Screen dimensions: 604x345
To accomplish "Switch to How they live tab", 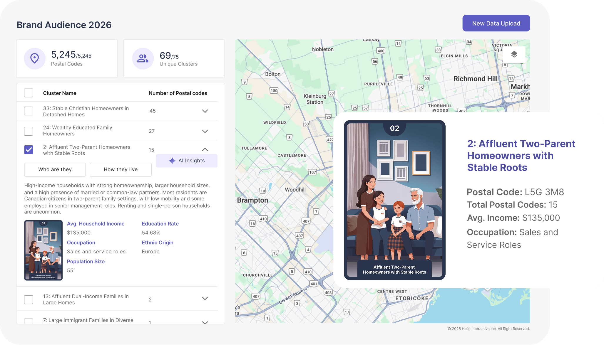I will 121,169.
